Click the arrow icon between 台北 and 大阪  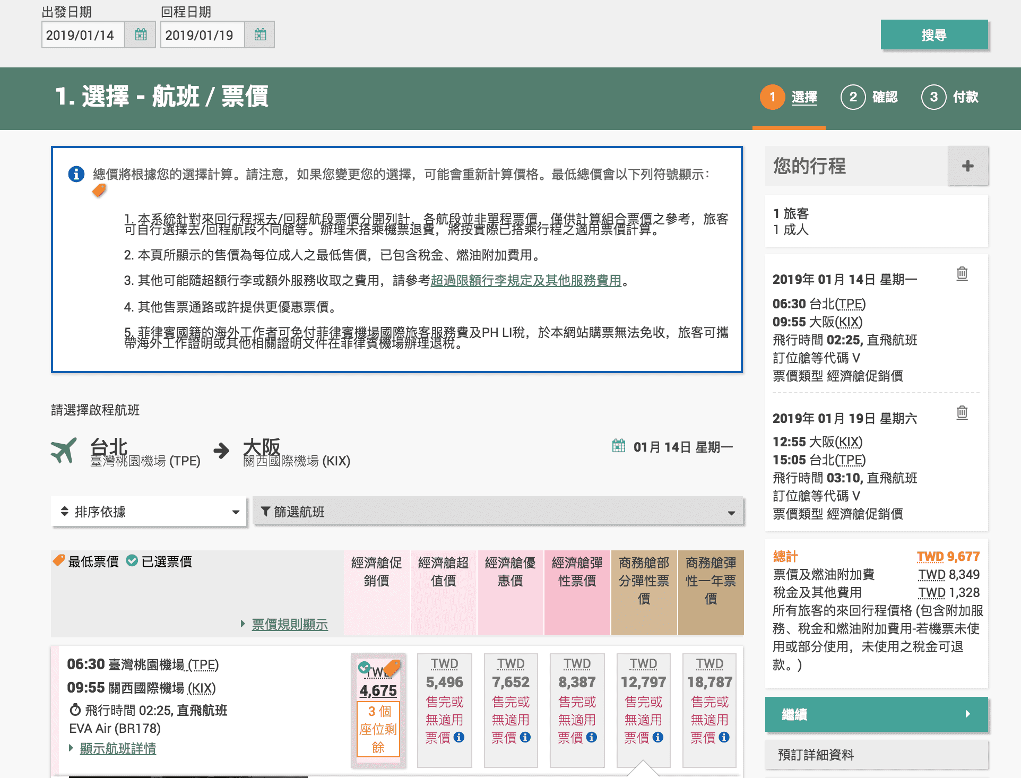click(x=221, y=451)
